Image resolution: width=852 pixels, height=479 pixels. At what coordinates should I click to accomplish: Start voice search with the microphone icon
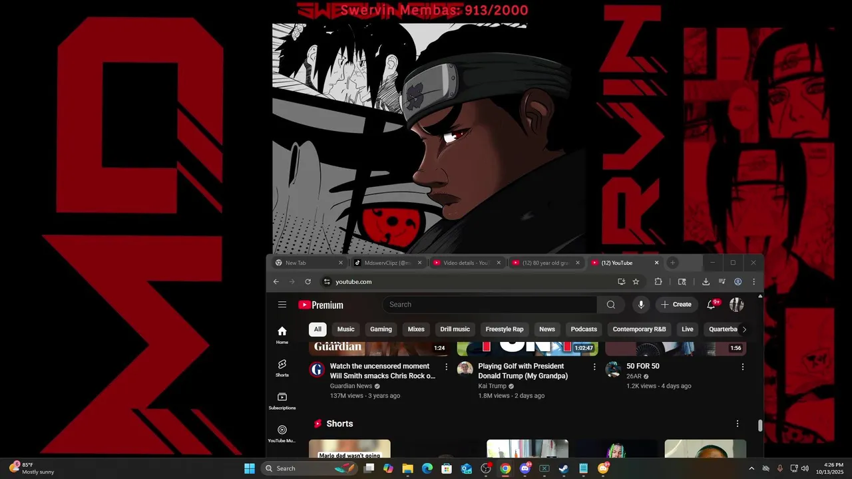pyautogui.click(x=641, y=305)
